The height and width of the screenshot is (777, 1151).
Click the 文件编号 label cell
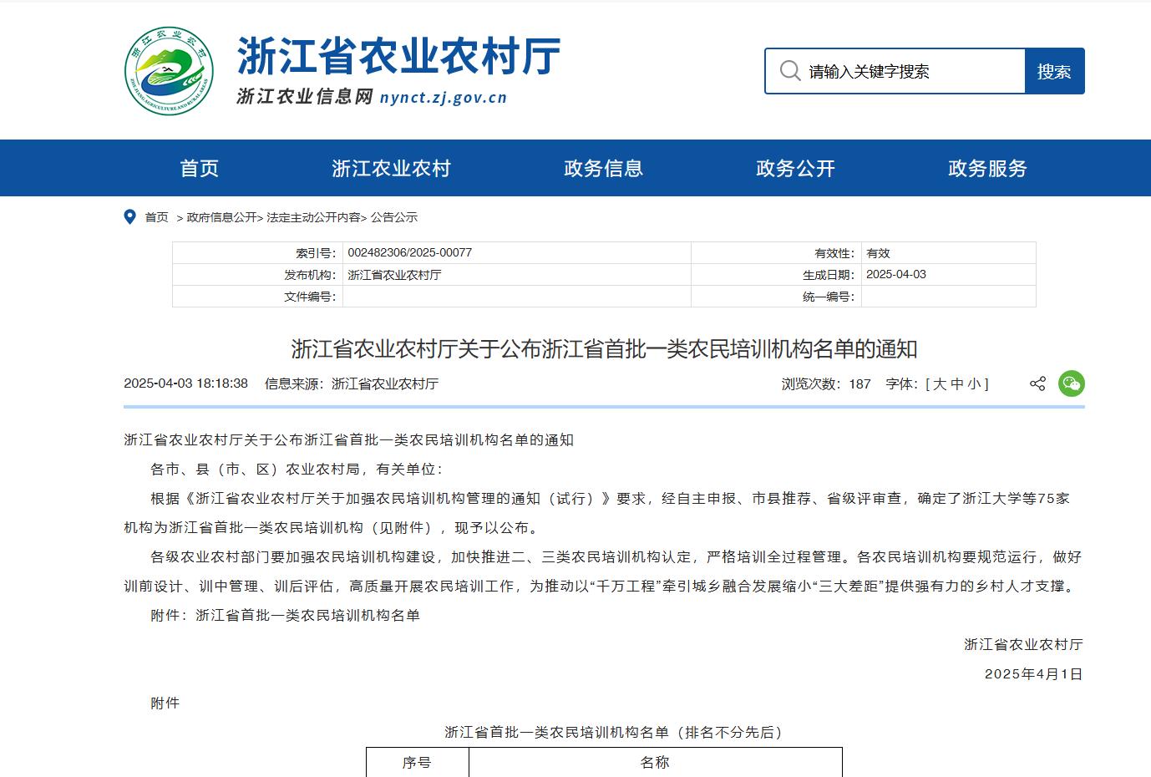[257, 296]
